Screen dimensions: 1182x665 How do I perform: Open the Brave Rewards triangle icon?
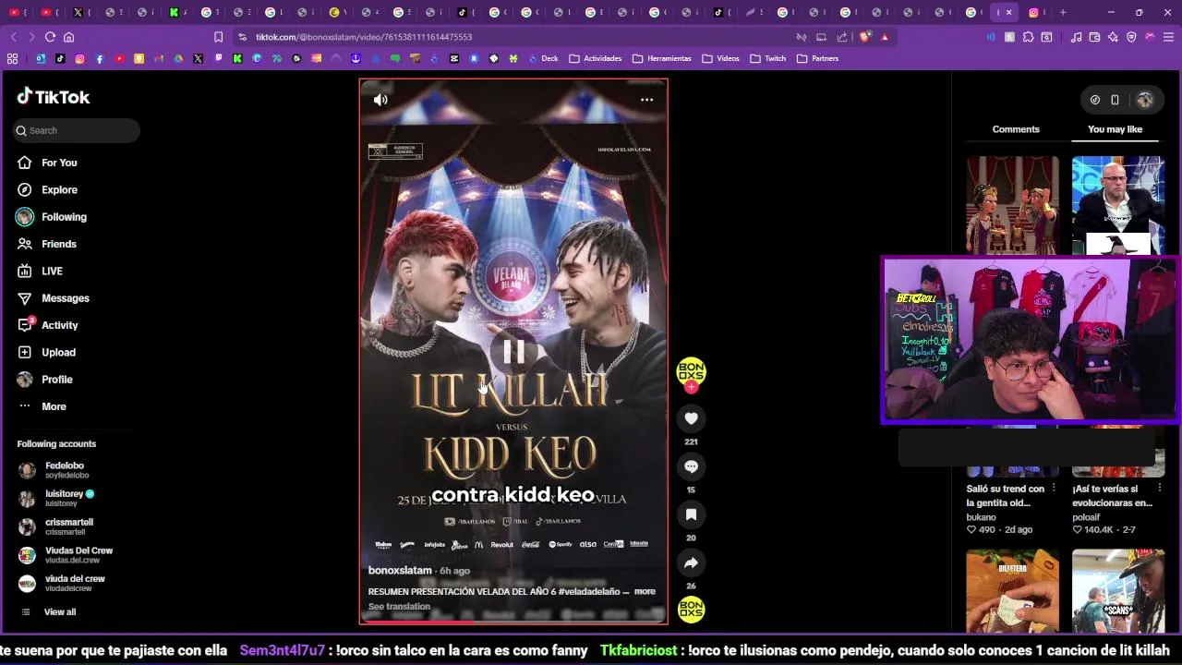pyautogui.click(x=885, y=37)
